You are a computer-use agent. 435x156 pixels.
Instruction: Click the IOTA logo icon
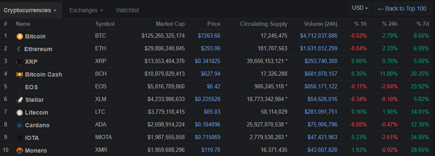[20, 138]
